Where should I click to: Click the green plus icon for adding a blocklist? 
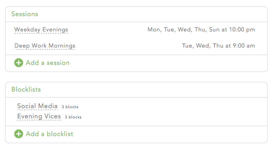pyautogui.click(x=19, y=134)
